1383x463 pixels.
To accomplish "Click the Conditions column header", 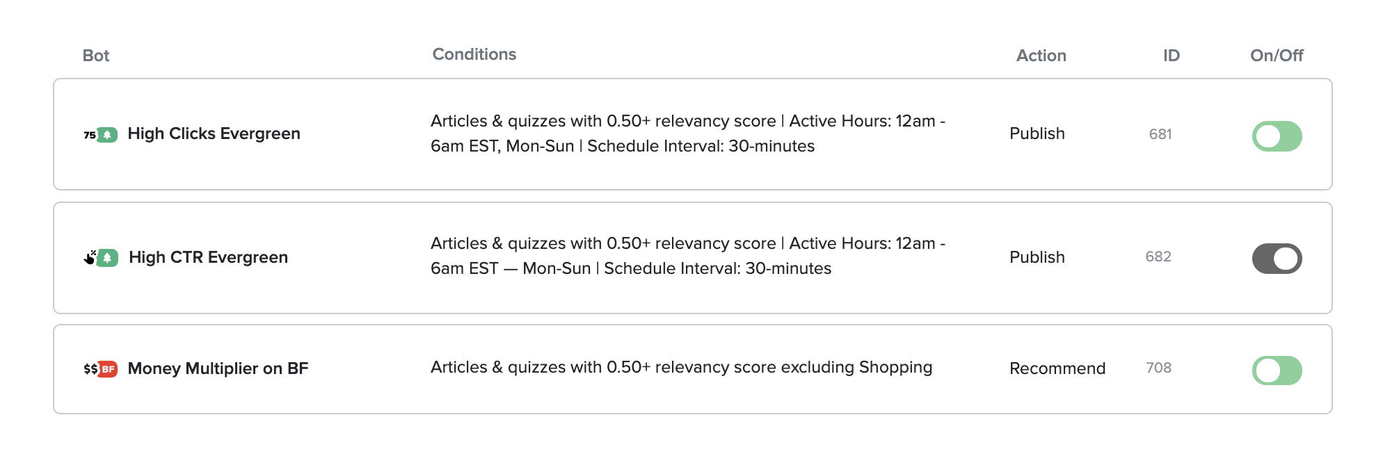I will point(474,54).
